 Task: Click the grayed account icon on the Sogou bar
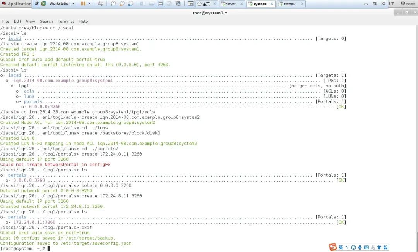[373, 247]
